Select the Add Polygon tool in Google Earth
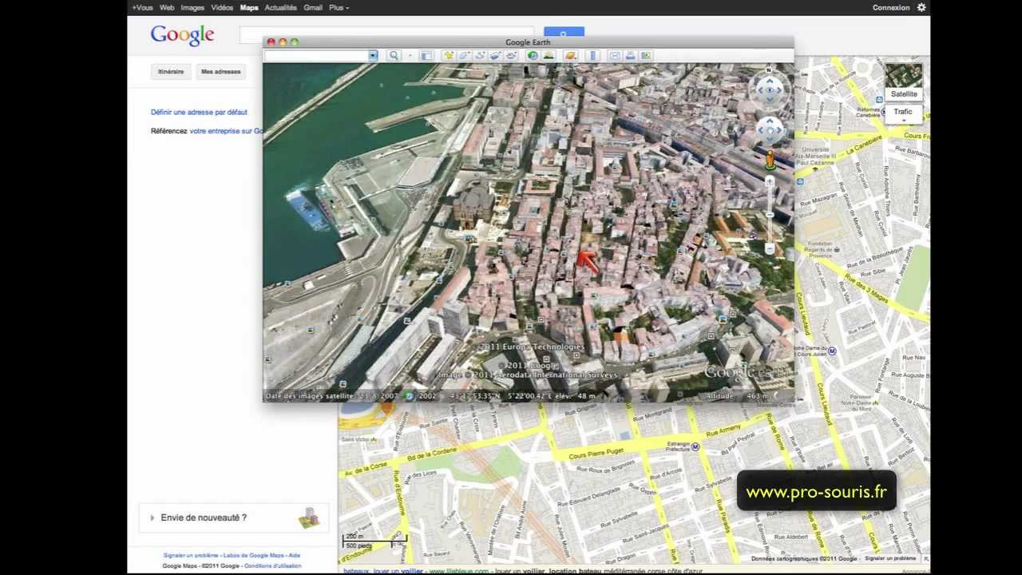 click(465, 55)
